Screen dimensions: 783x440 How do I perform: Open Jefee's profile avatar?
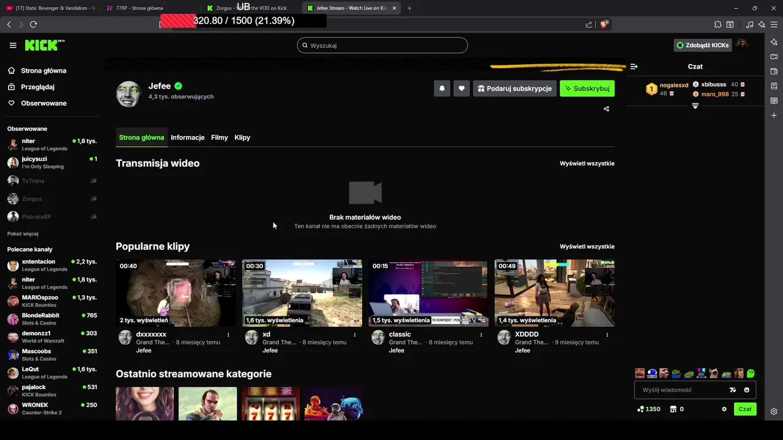(x=128, y=94)
